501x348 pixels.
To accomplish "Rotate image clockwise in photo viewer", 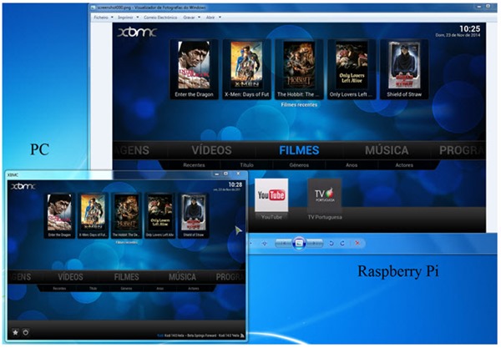I will coord(342,244).
